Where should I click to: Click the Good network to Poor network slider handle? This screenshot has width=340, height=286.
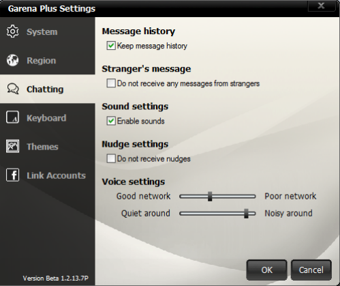(210, 197)
